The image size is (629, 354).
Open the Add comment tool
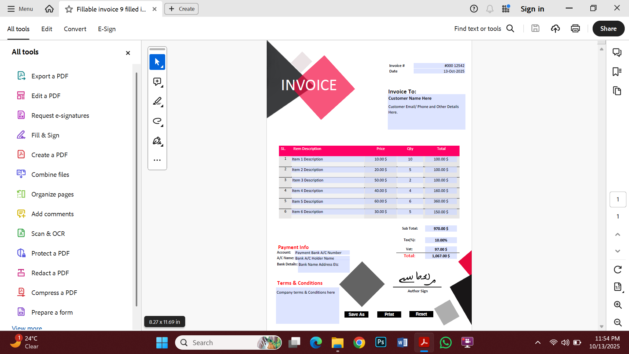click(157, 82)
